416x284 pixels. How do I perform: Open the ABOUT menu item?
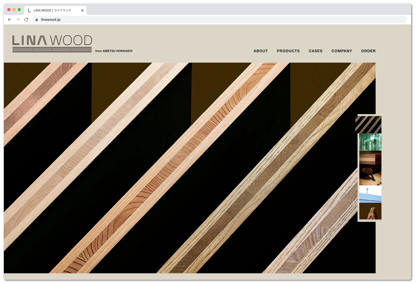pyautogui.click(x=260, y=51)
